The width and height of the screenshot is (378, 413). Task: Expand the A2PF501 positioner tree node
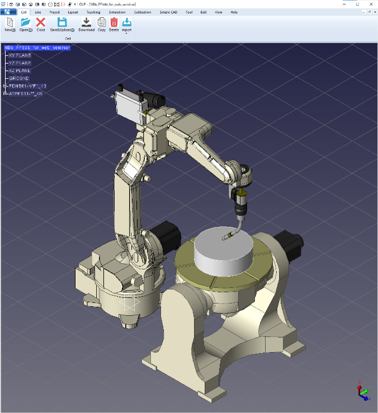[4, 94]
